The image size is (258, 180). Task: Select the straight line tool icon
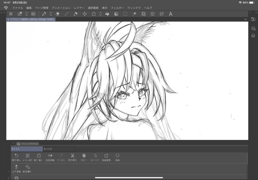coord(66,14)
